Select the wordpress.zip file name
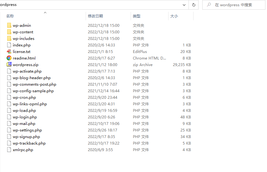Image resolution: width=267 pixels, height=172 pixels. click(26, 64)
